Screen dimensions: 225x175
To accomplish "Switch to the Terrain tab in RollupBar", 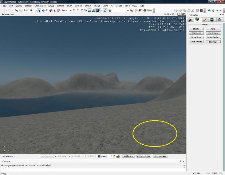I will point(197,19).
